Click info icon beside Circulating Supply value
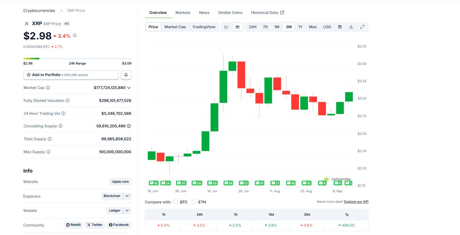This screenshot has width=460, height=235. coord(129,126)
